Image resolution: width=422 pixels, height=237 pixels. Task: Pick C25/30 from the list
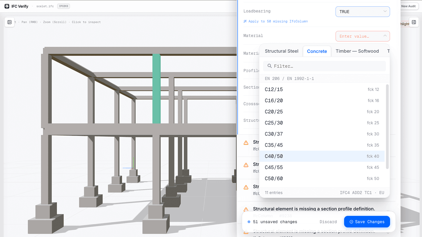(322, 123)
